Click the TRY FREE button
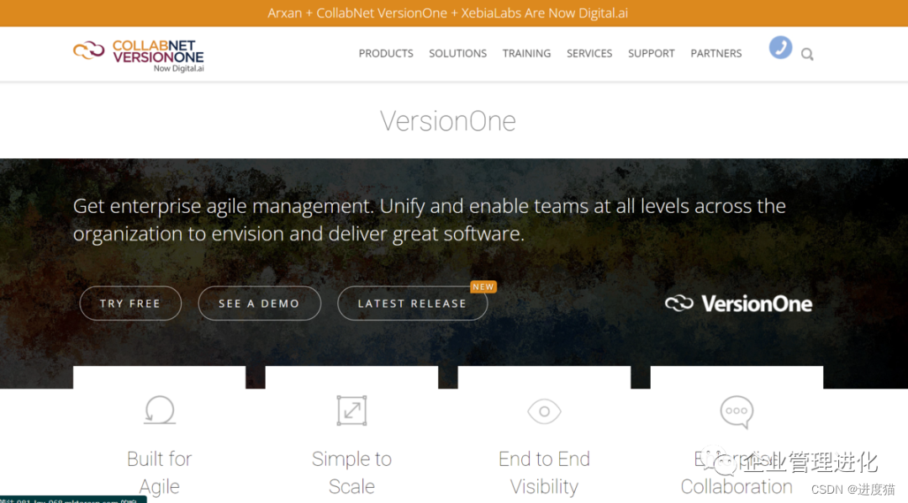Image resolution: width=908 pixels, height=503 pixels. tap(130, 303)
